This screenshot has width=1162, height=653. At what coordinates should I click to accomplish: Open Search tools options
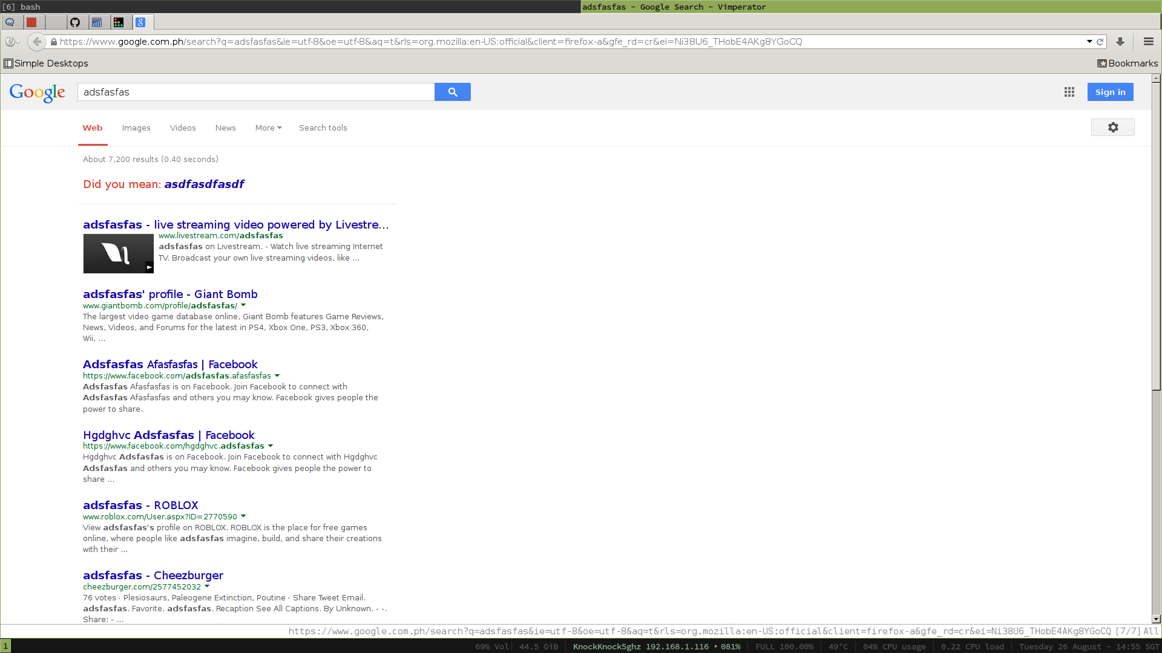[323, 128]
